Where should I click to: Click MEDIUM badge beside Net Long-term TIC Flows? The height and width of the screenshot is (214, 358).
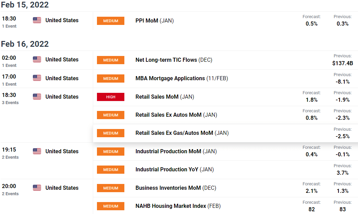(111, 60)
